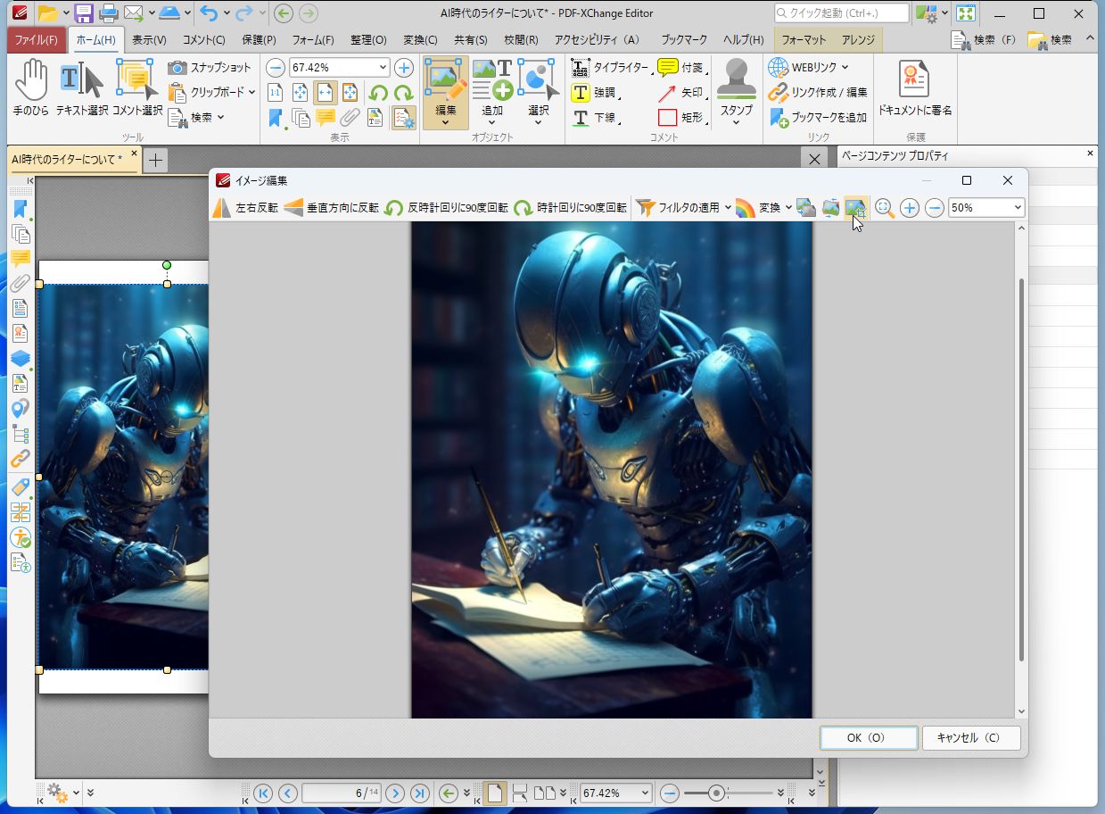Select the タイプライター typewriter tool
The width and height of the screenshot is (1105, 814).
(610, 68)
